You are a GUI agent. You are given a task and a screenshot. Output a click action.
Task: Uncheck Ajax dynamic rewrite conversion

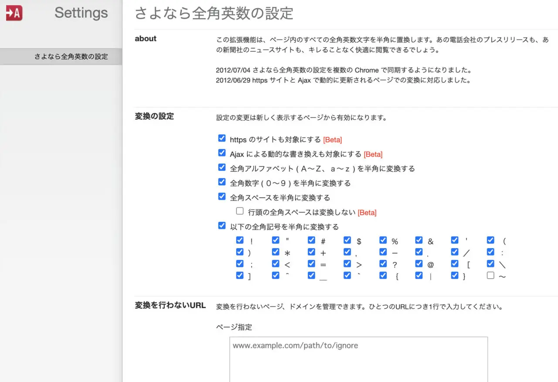pos(222,153)
